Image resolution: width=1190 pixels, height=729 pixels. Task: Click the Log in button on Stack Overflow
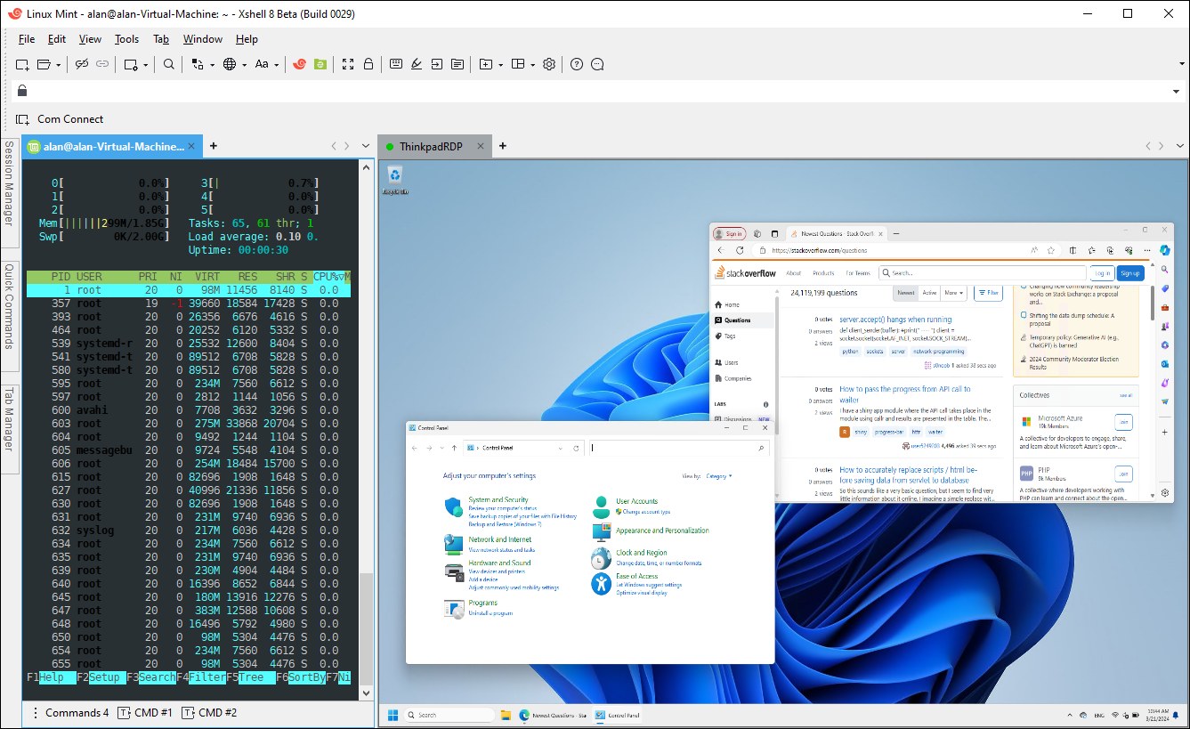[1102, 273]
